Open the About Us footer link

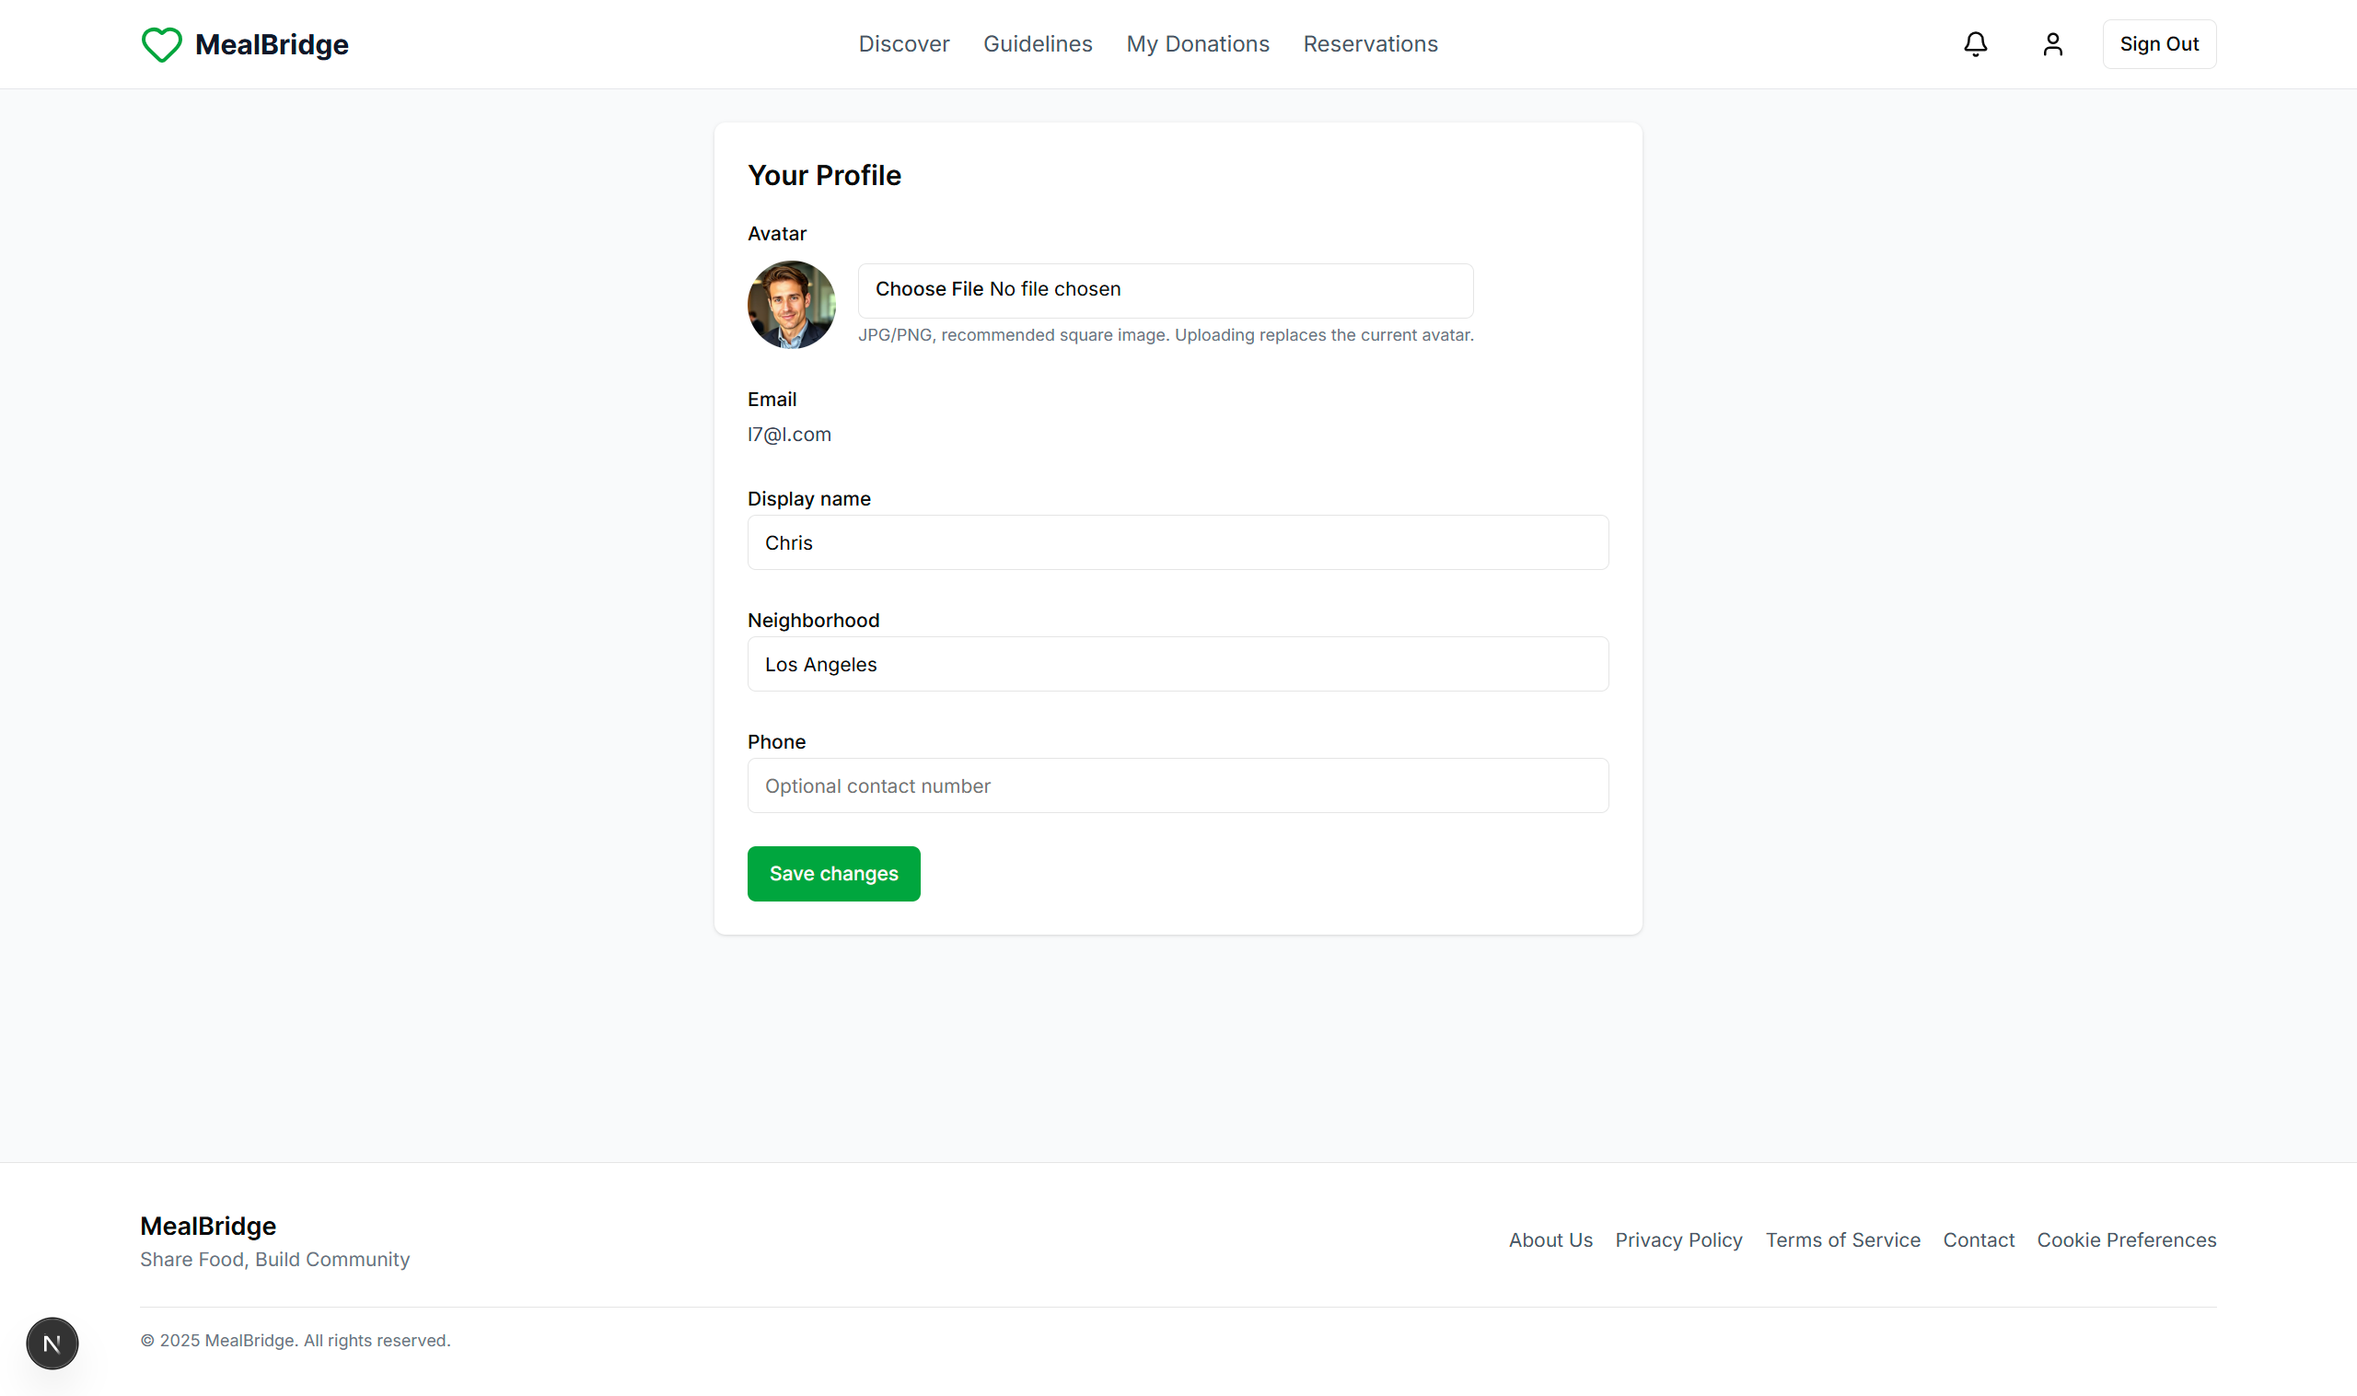[1550, 1239]
